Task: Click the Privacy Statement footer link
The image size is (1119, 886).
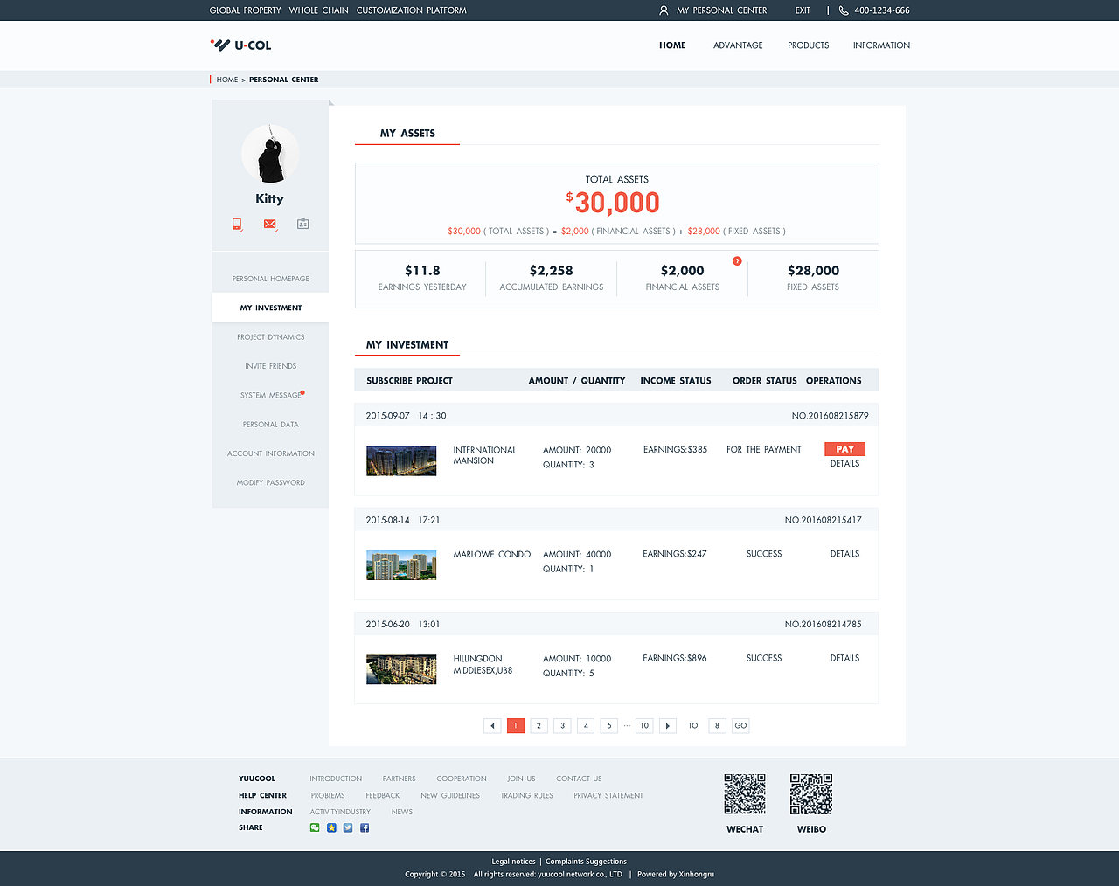Action: pos(608,795)
